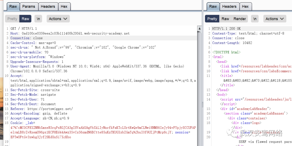Click the Accept-Language zh-CN line
Image resolution: width=292 pixels, height=146 pixels.
[40, 118]
